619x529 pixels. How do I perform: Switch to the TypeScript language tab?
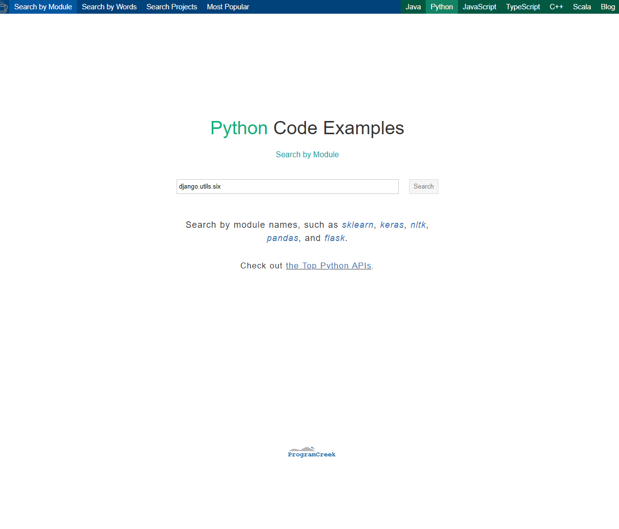click(523, 7)
